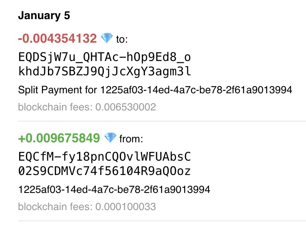Click the 'Split Payment for' words

pyautogui.click(x=58, y=90)
